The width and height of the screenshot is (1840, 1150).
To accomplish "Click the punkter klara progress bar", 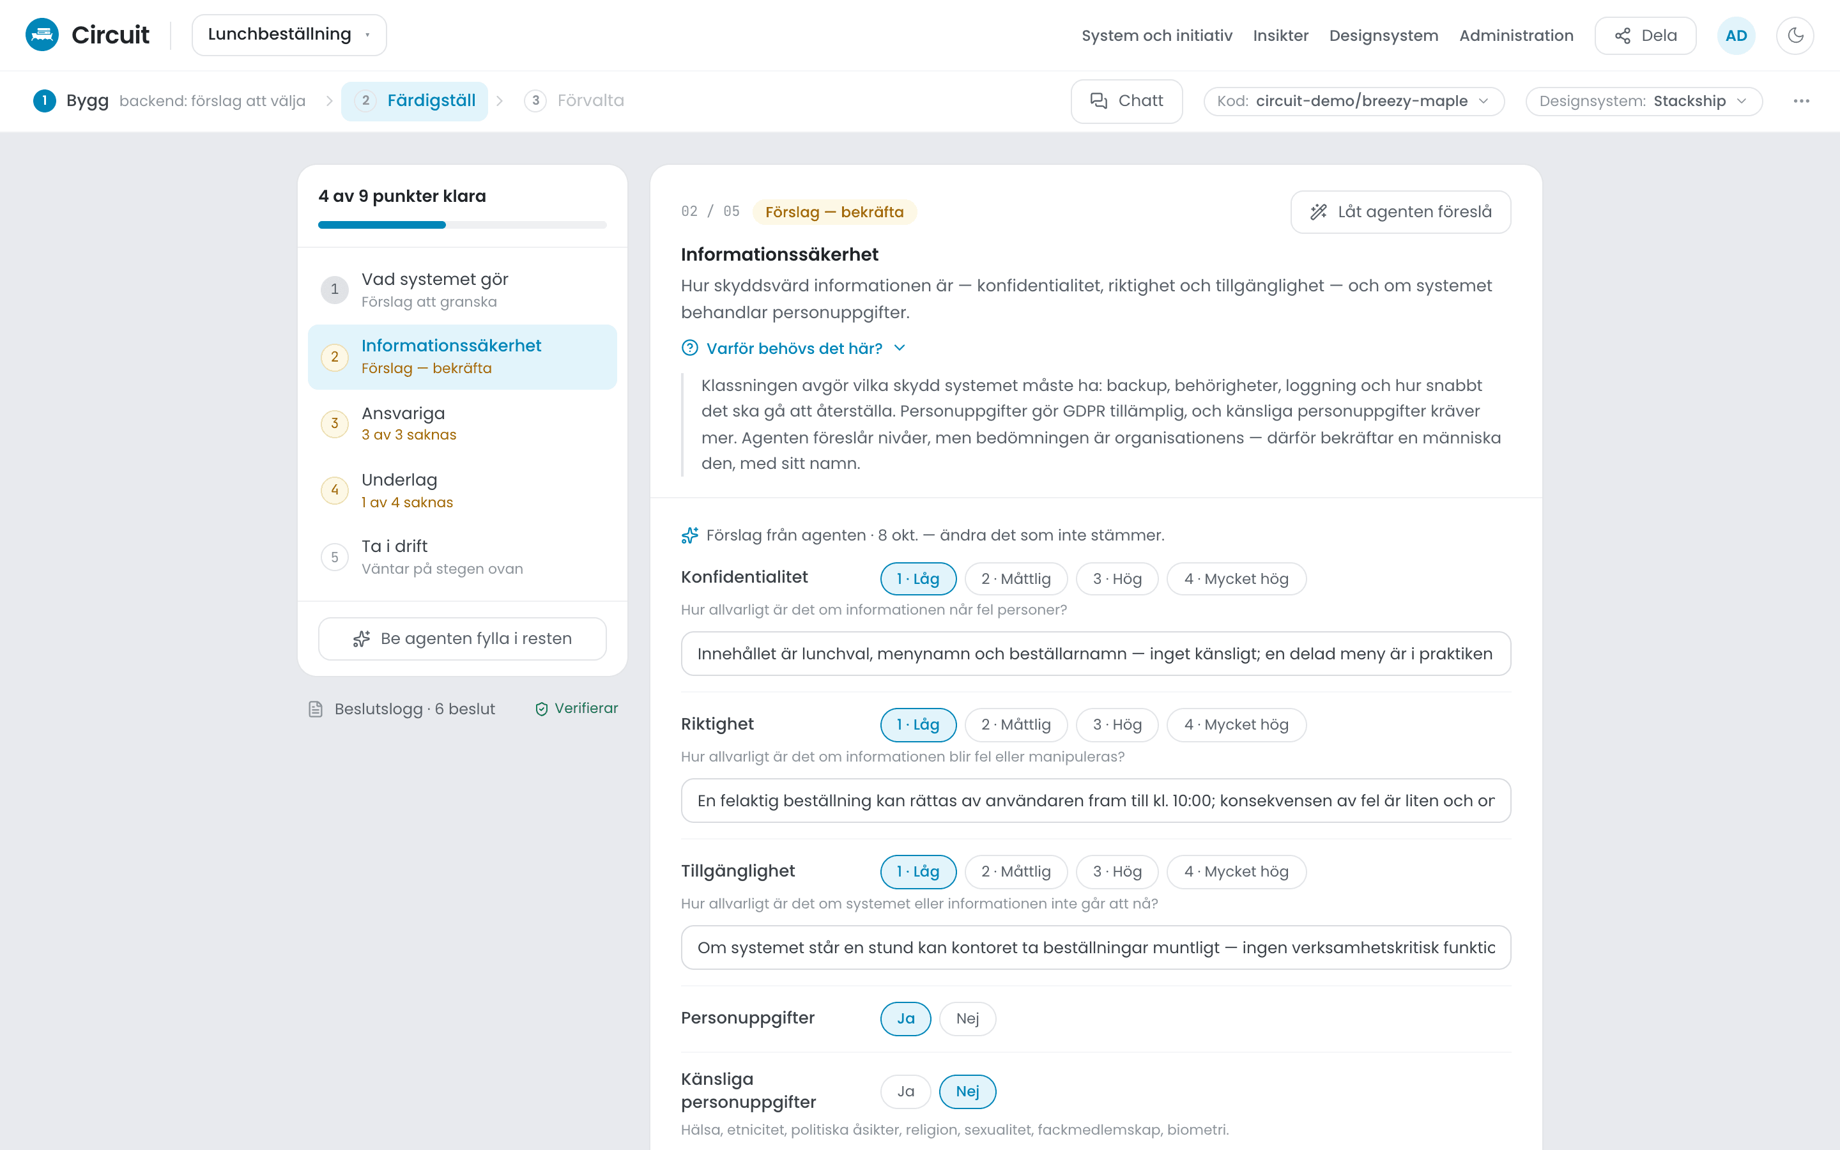I will click(463, 225).
